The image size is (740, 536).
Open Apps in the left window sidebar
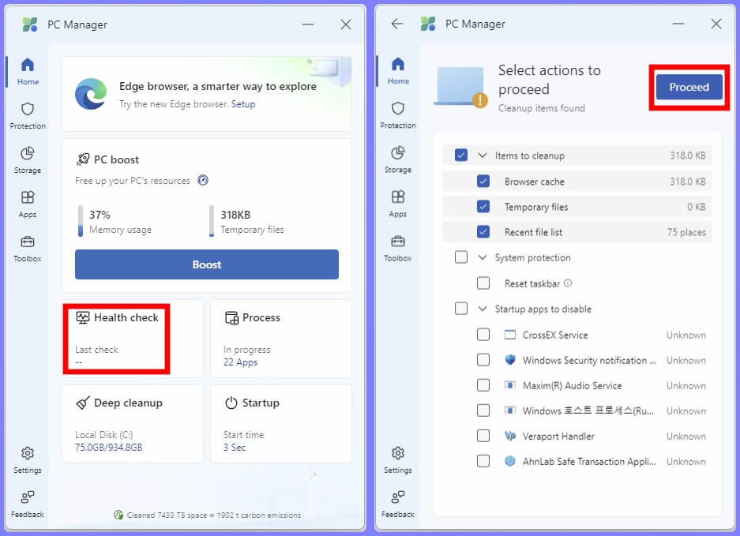tap(28, 204)
